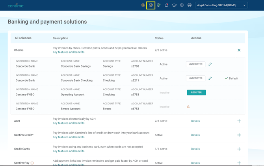Open the notifications bell
The width and height of the screenshot is (264, 166).
tap(166, 5)
